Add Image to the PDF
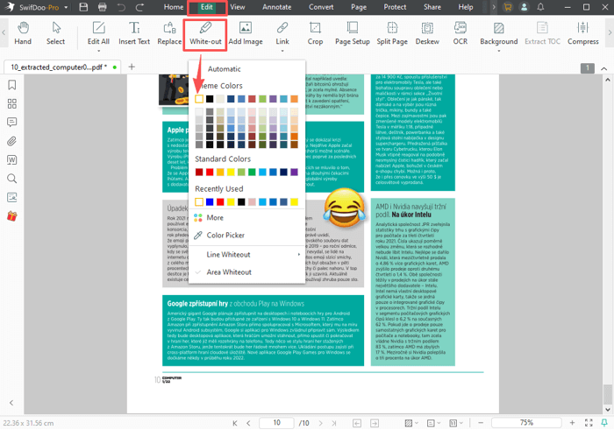Viewport: 614px width, 430px height. pos(246,33)
